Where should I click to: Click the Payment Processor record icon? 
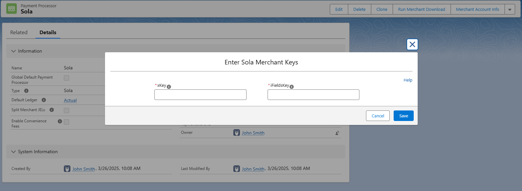tap(12, 9)
